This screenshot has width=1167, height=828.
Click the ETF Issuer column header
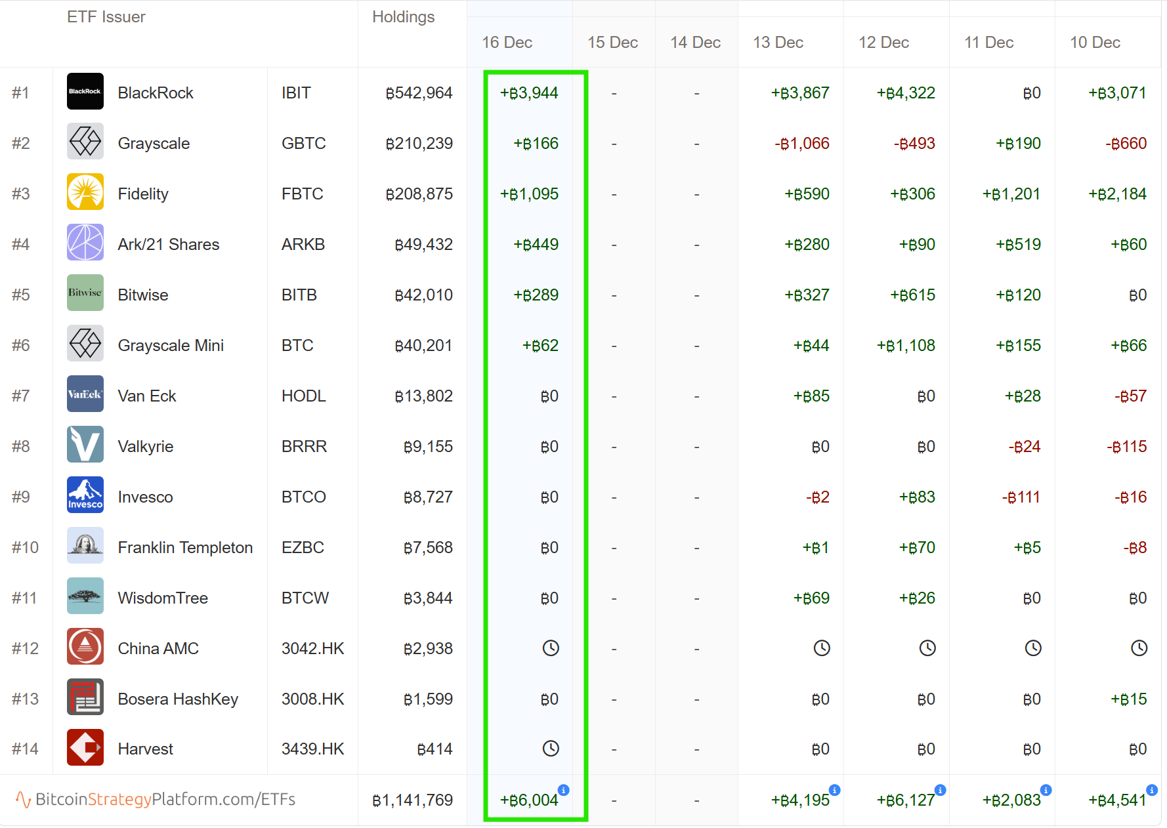pyautogui.click(x=106, y=17)
